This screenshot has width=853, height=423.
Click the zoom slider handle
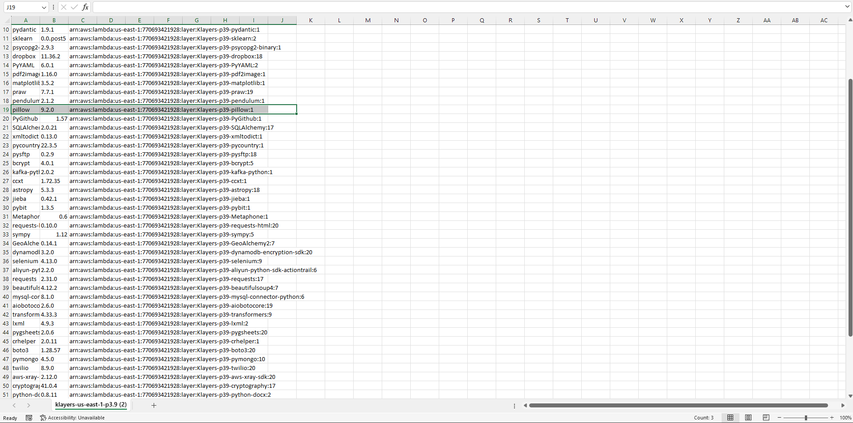[x=806, y=418]
